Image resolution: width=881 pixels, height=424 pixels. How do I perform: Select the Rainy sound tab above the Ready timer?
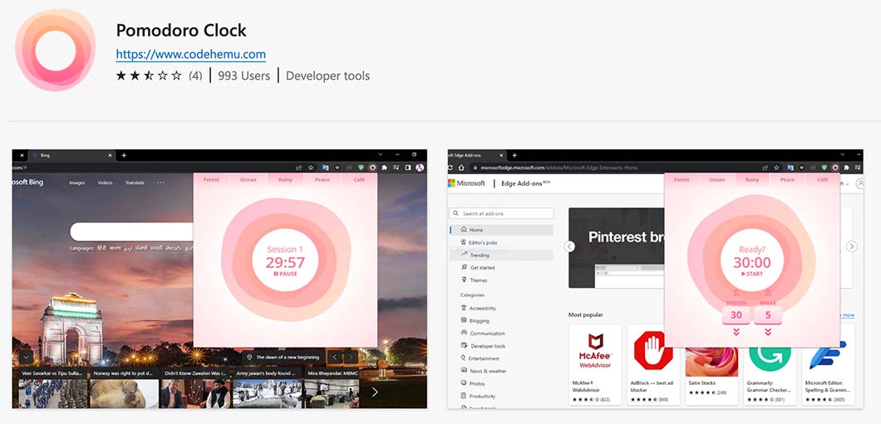click(x=751, y=179)
